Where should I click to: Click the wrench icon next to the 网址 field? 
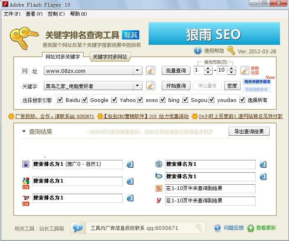151,70
